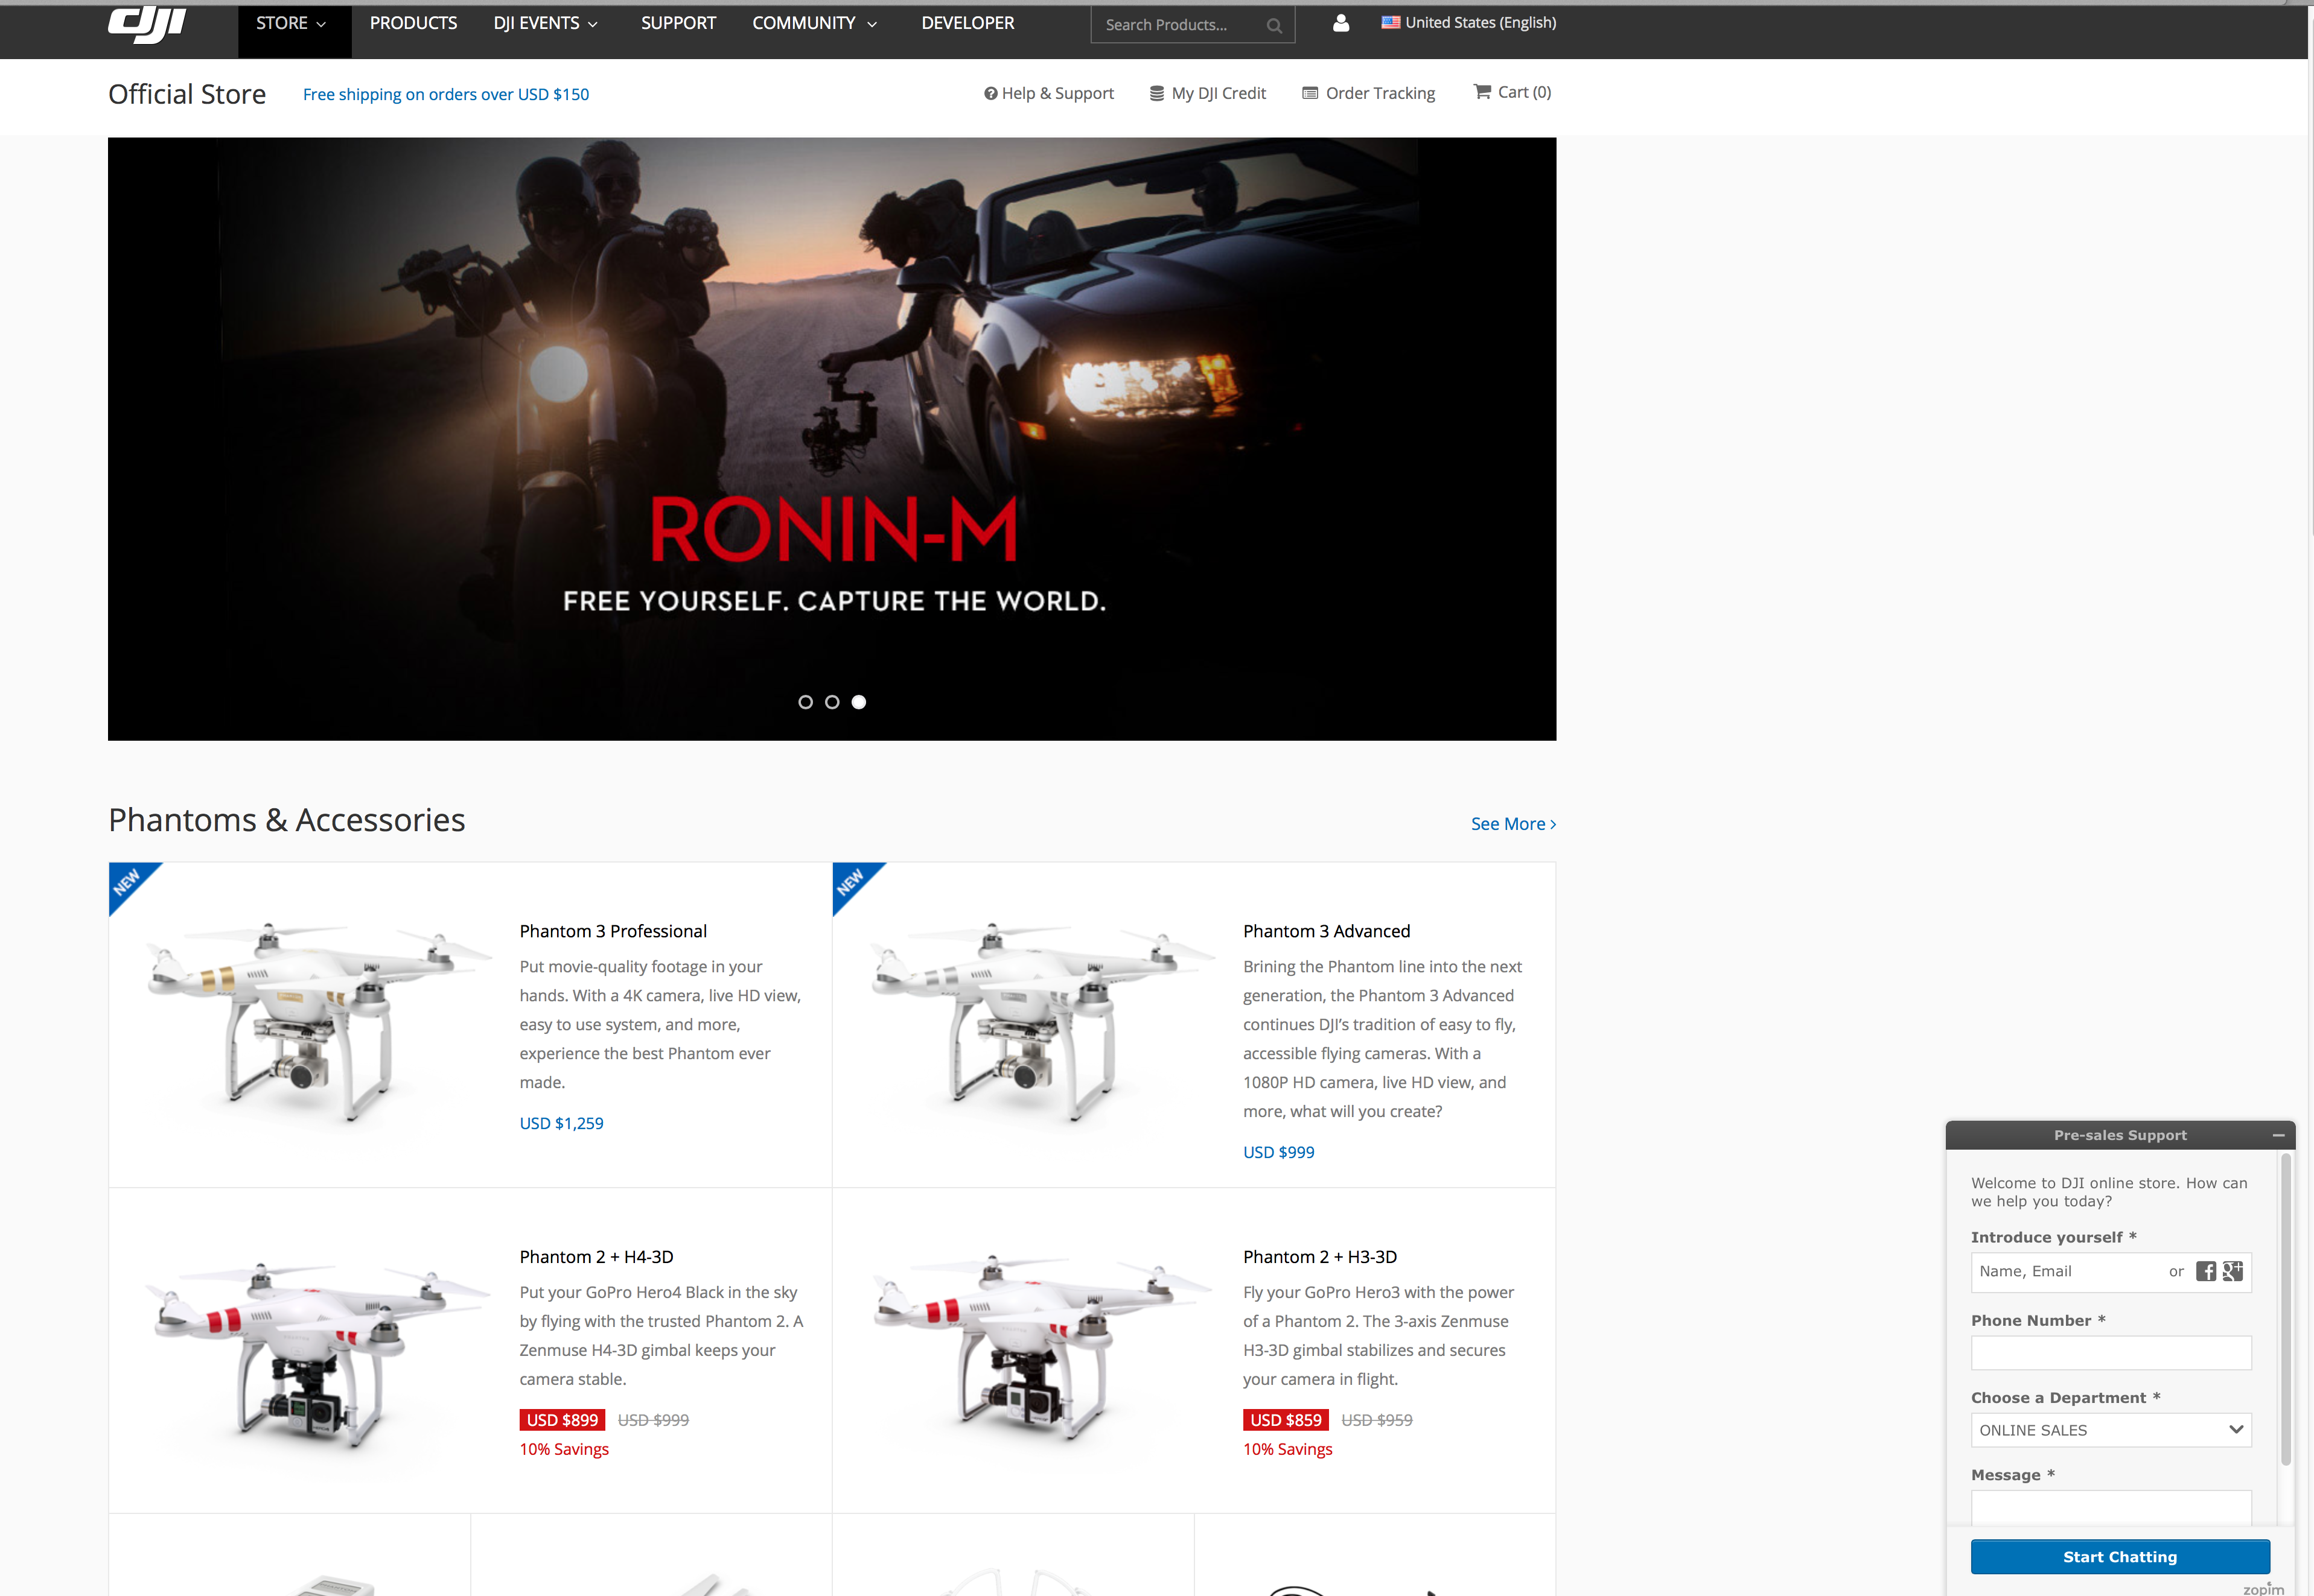
Task: Open language selector United States (English)
Action: [1468, 22]
